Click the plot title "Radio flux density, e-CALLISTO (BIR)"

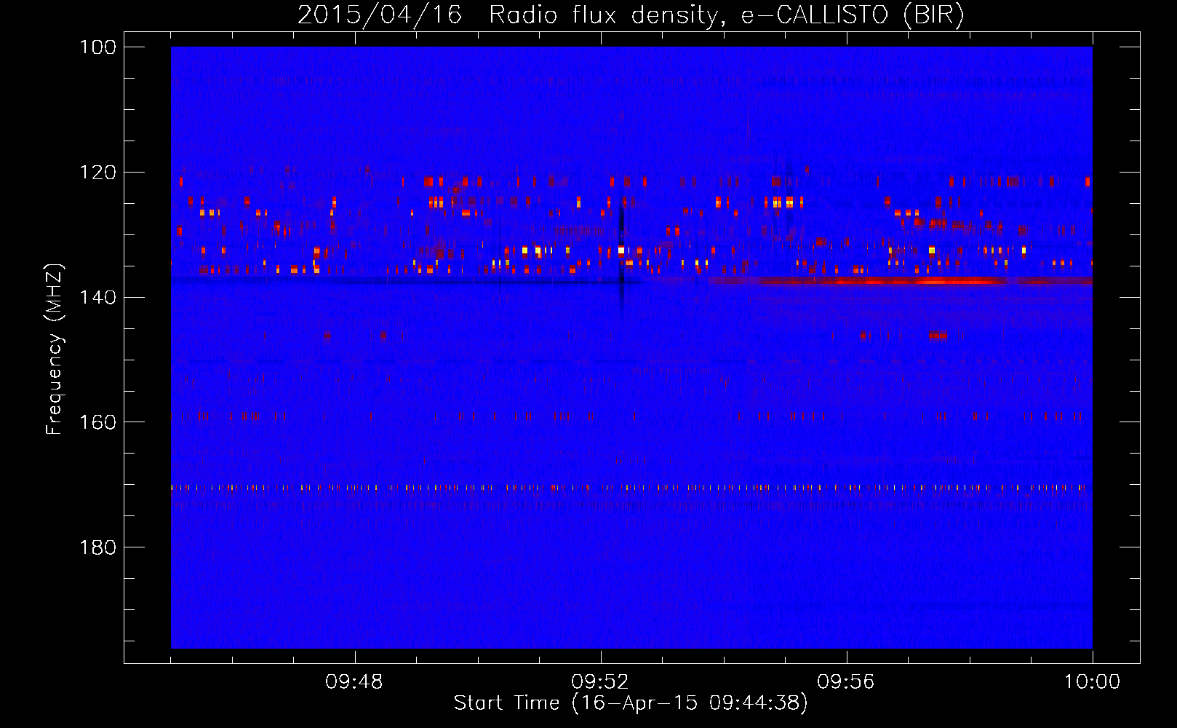[727, 15]
